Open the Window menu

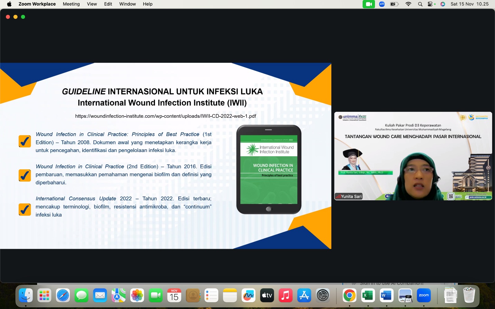[x=127, y=4]
